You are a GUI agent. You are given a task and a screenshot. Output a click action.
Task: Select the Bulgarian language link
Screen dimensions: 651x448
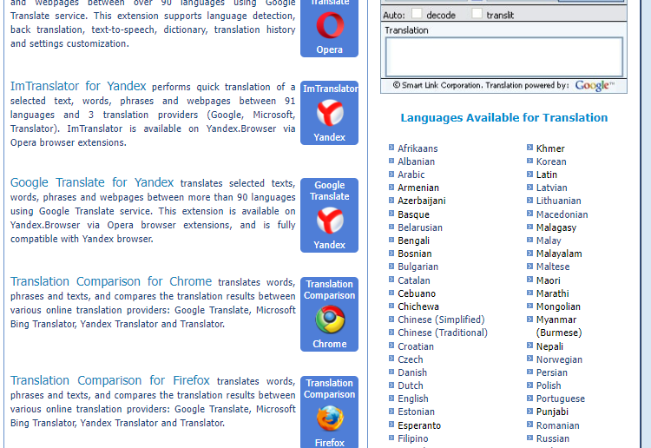click(418, 267)
